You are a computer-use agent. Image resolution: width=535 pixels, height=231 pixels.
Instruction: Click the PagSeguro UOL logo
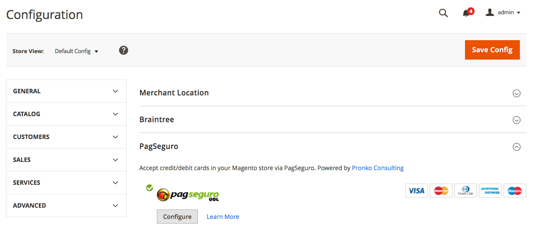click(188, 195)
